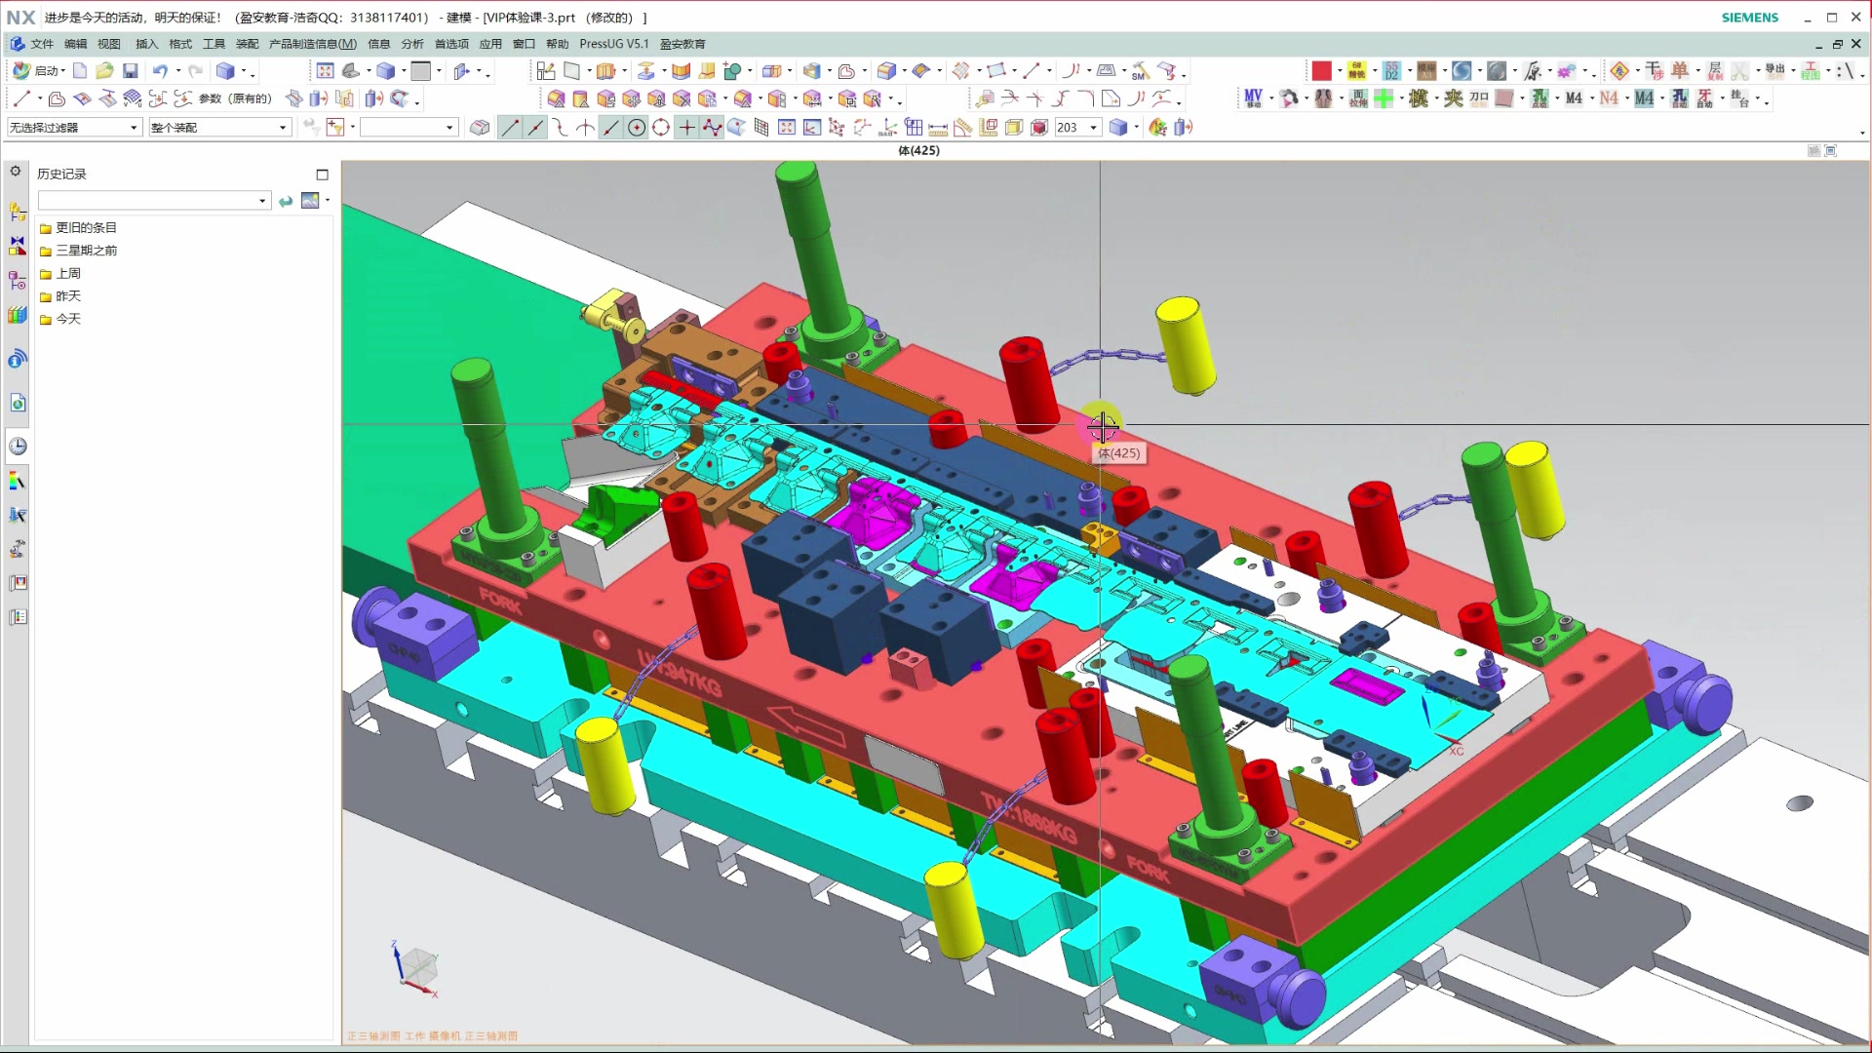
Task: Open the 整个装配 scope dropdown
Action: [283, 128]
